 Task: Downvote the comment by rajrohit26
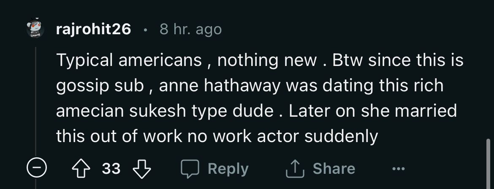click(x=141, y=169)
